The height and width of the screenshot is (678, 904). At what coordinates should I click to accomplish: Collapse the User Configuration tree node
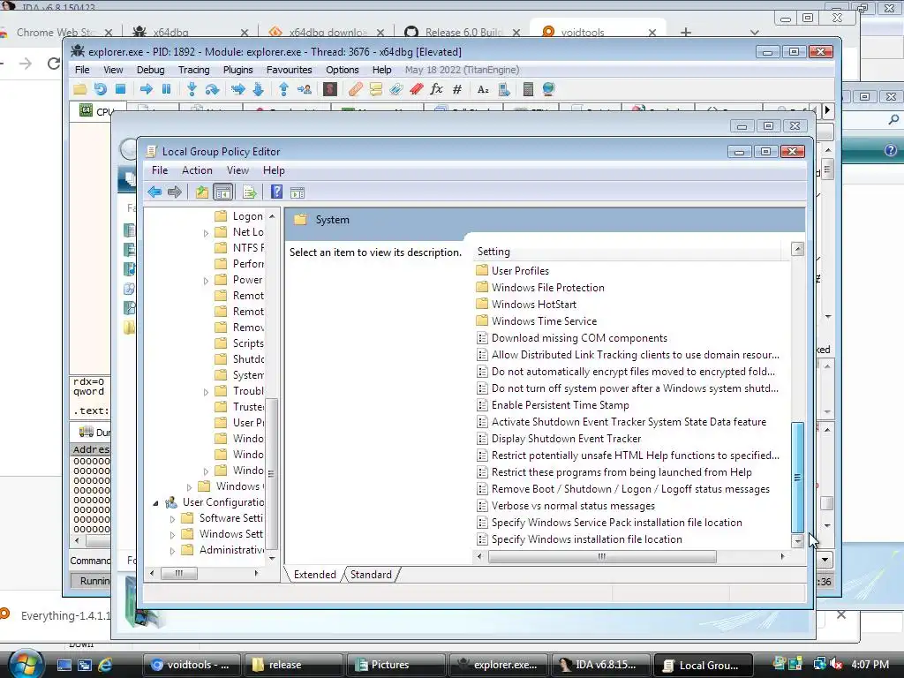coord(155,502)
